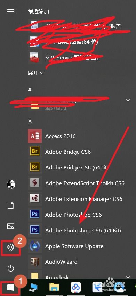
Task: Open File Explorer from taskbar
Action: point(54,287)
